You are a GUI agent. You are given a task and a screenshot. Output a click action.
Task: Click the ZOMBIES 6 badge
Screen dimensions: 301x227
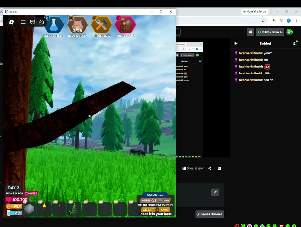(31, 193)
